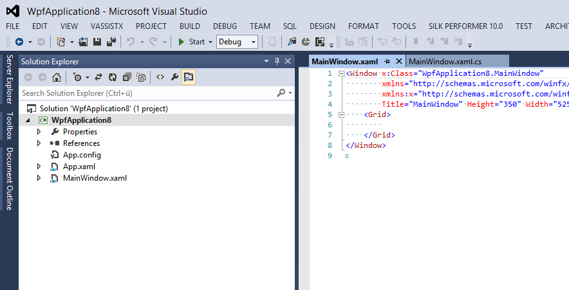Close the Solution Explorer panel
Image resolution: width=569 pixels, height=290 pixels.
point(288,61)
